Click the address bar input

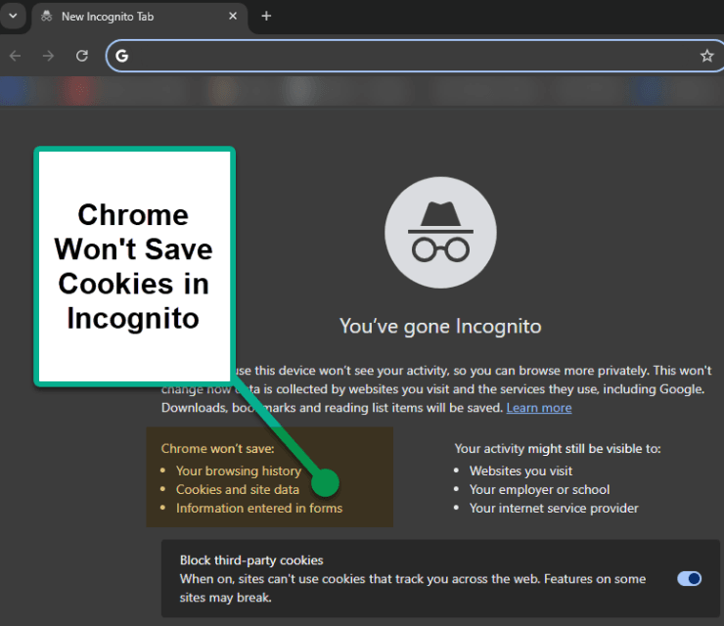[413, 56]
